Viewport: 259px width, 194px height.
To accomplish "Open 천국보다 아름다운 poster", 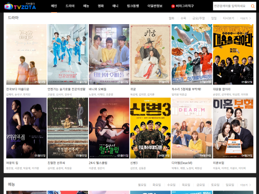I will point(26,54).
